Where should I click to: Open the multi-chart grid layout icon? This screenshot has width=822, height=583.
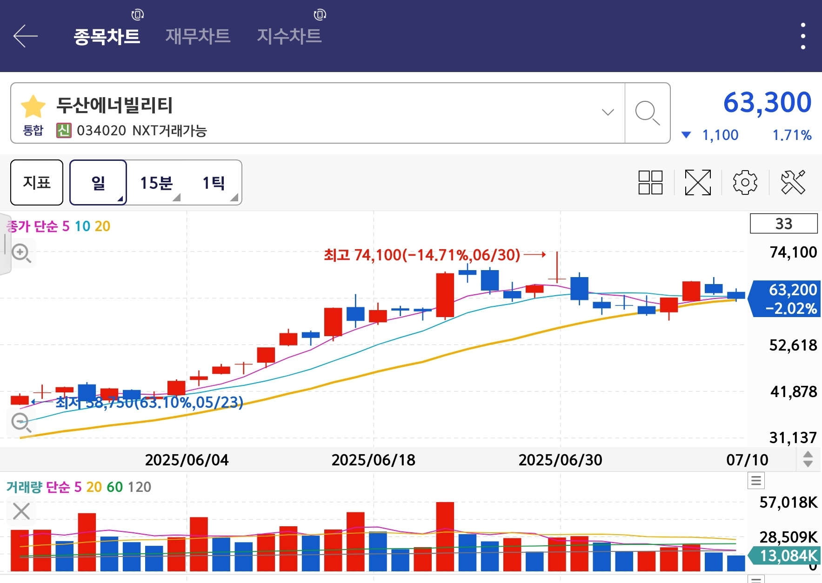[x=650, y=182]
